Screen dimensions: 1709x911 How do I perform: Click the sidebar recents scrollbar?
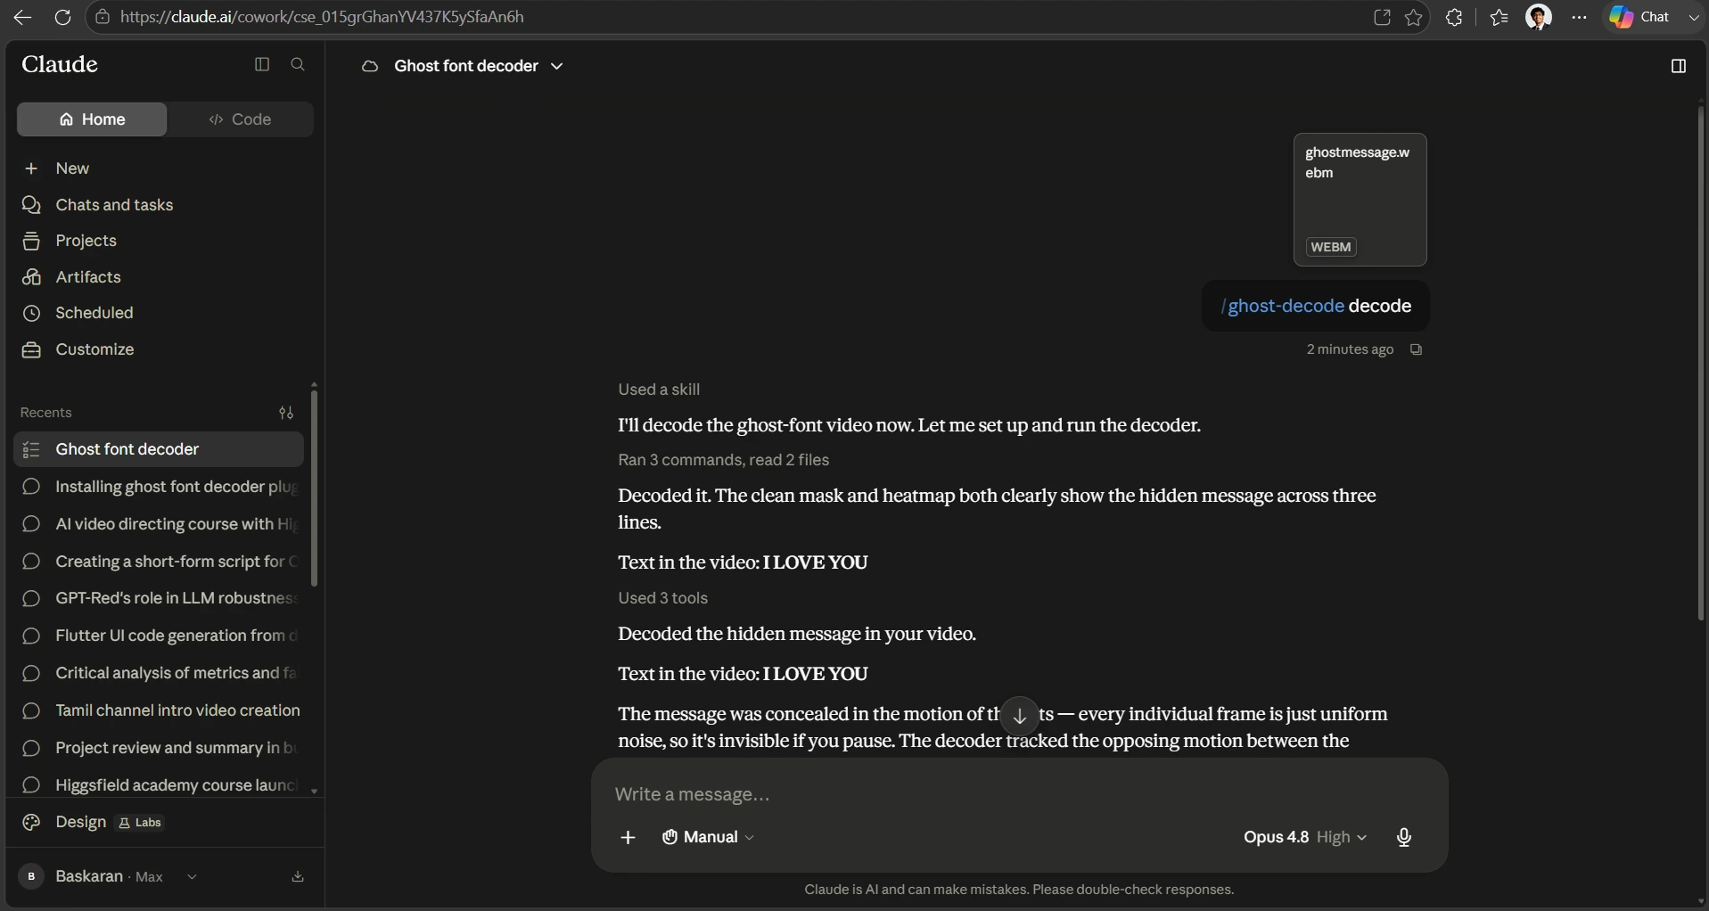pos(314,487)
